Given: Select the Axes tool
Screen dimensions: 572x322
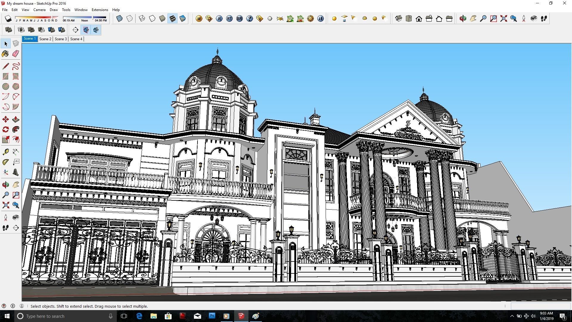Looking at the screenshot, I should pyautogui.click(x=6, y=172).
